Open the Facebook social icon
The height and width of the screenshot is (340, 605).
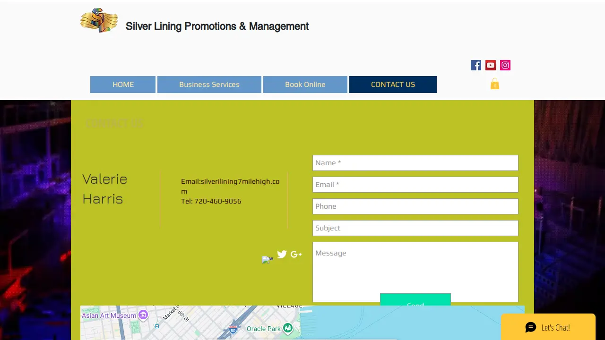[x=476, y=65]
